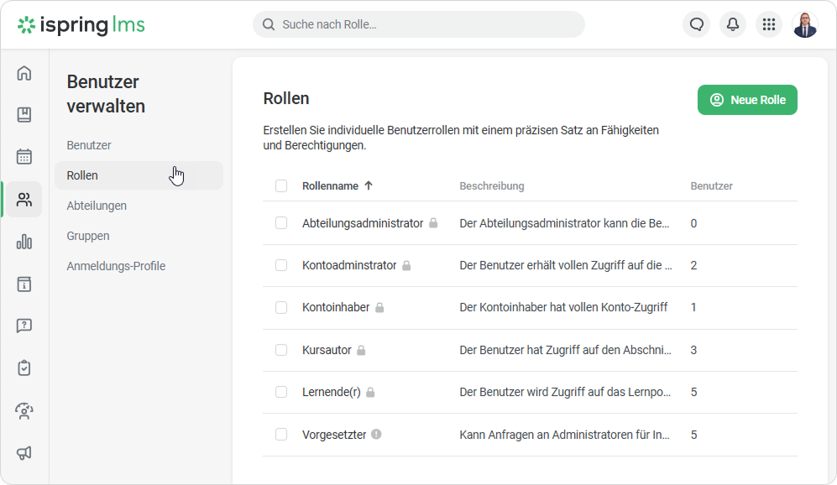Select the Vorgesetzter row checkbox

[x=281, y=435]
